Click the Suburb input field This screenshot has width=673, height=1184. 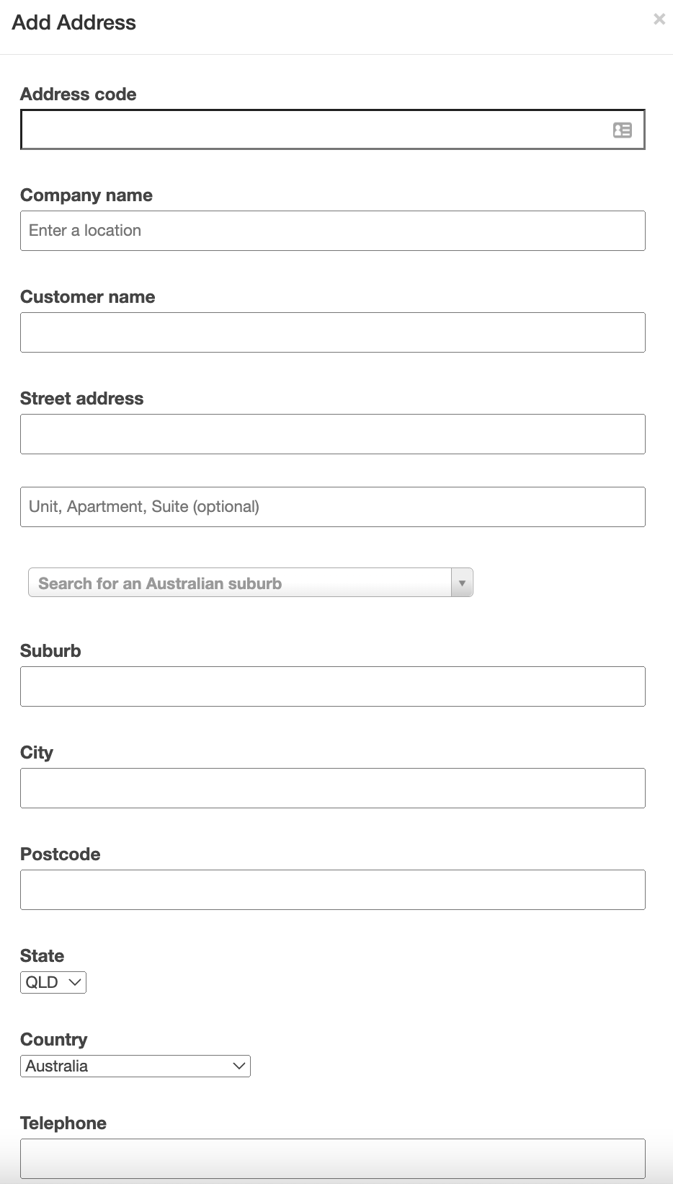pos(333,686)
